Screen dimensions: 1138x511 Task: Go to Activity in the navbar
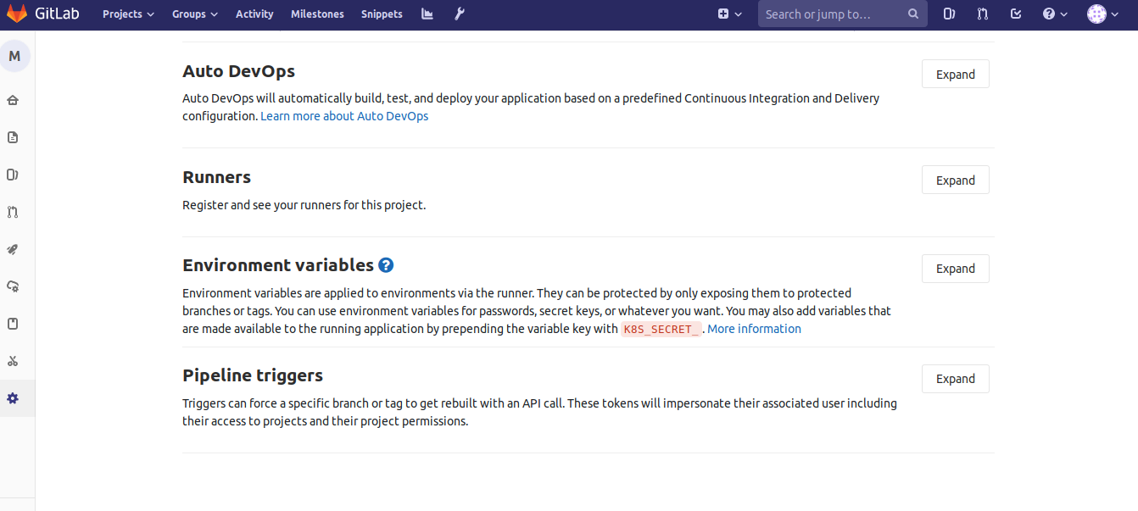pos(254,14)
